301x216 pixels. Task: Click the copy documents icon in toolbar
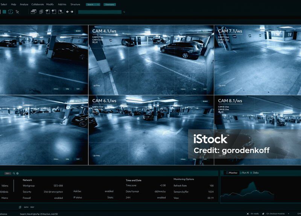coord(41,12)
